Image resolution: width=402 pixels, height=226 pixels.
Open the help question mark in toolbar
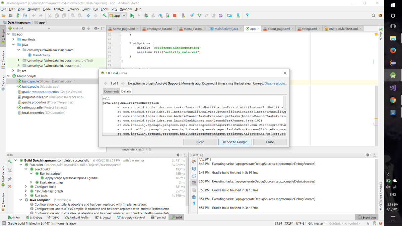(247, 16)
